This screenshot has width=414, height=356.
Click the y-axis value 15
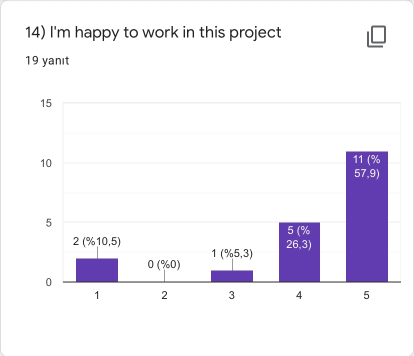point(46,103)
